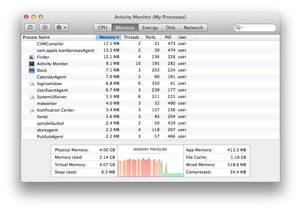Switch to the Disk tab
The width and height of the screenshot is (301, 211).
(x=171, y=28)
